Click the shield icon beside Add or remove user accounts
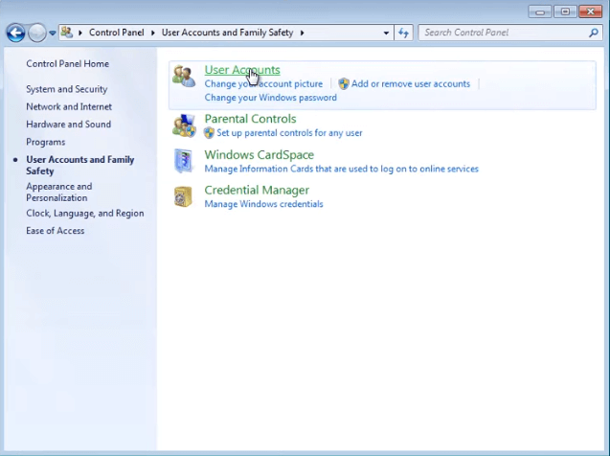 pyautogui.click(x=344, y=83)
